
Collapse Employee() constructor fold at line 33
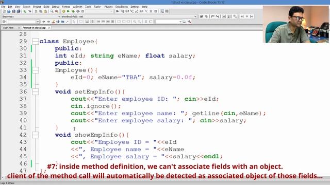coord(36,70)
